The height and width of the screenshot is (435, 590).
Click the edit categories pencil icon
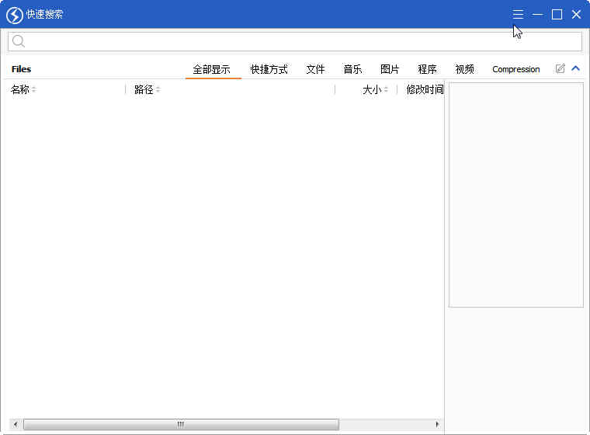pyautogui.click(x=560, y=68)
